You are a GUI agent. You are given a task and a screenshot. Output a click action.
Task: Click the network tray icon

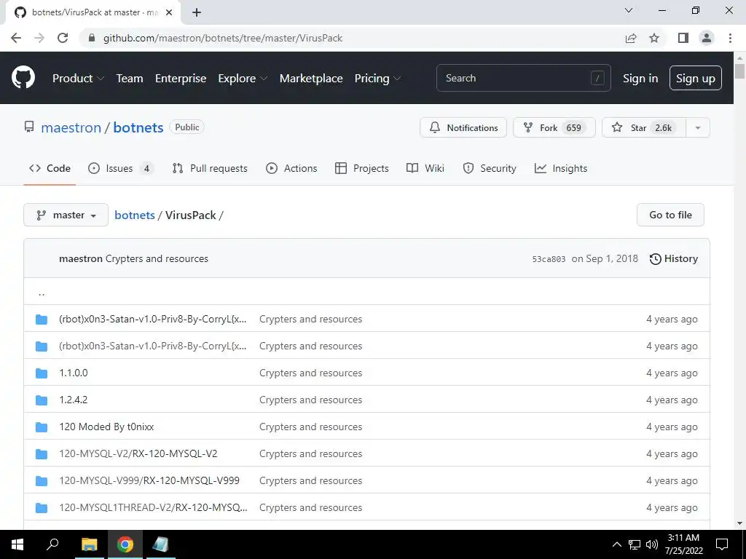pyautogui.click(x=635, y=544)
